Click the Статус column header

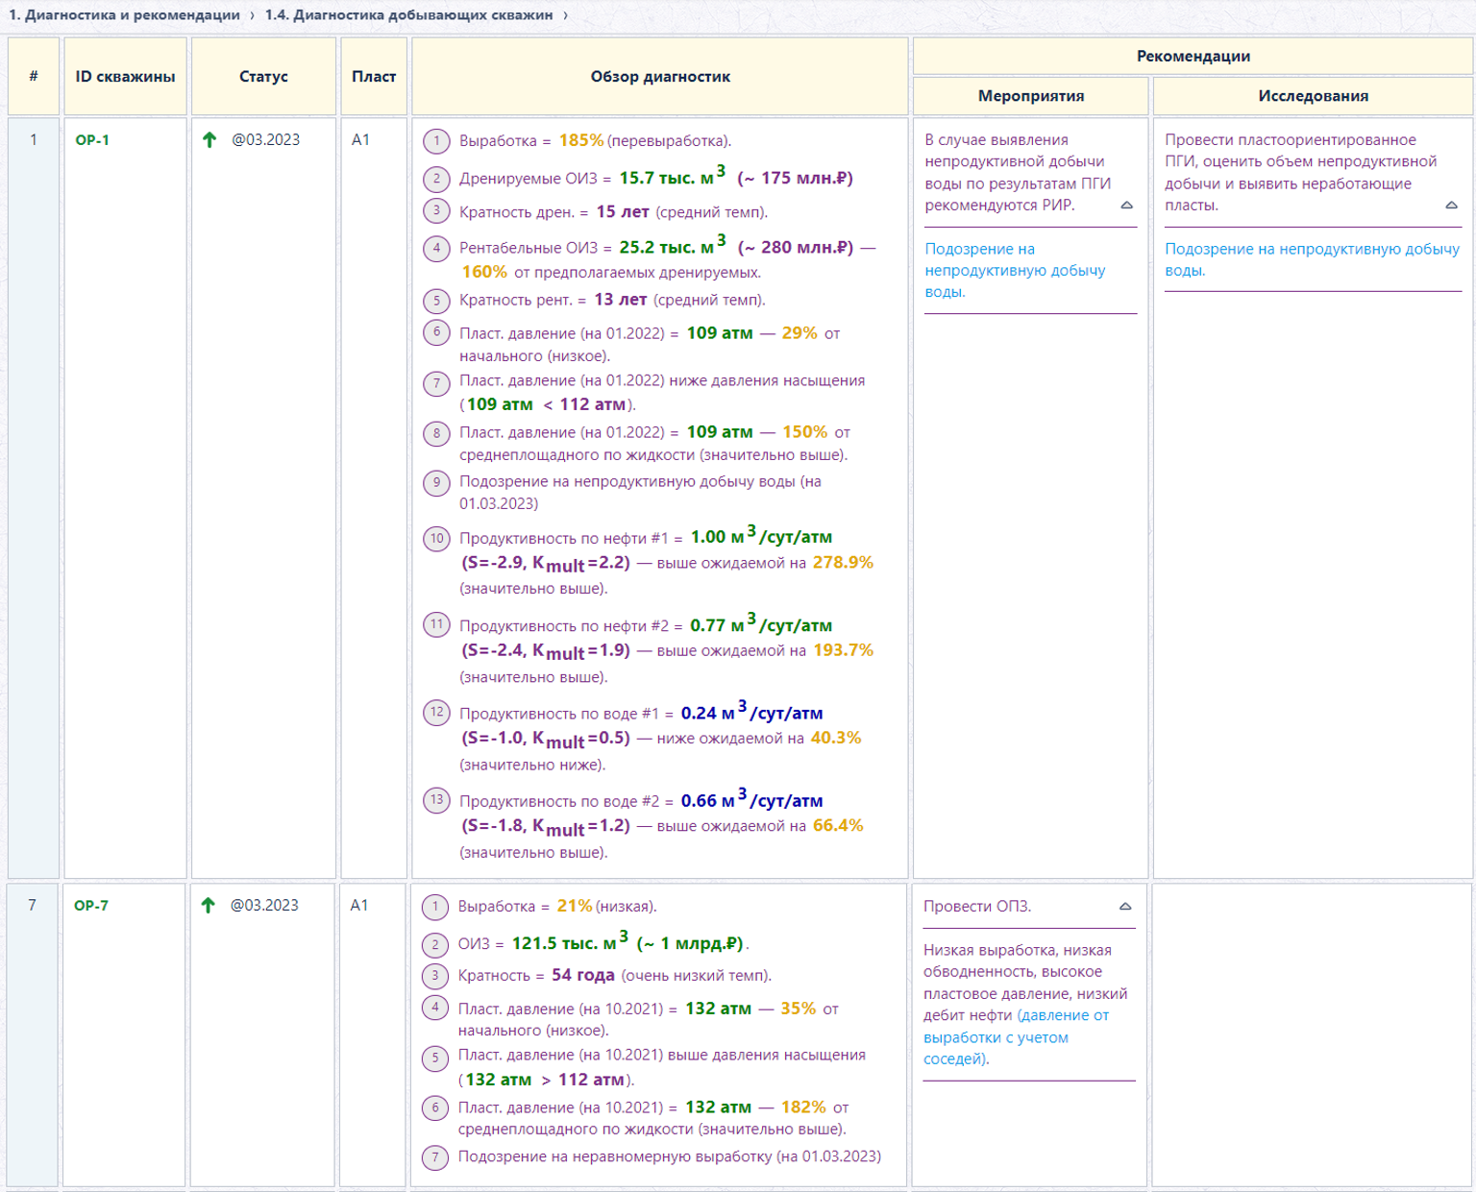click(x=263, y=77)
